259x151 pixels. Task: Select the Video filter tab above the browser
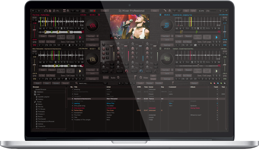[47, 83]
